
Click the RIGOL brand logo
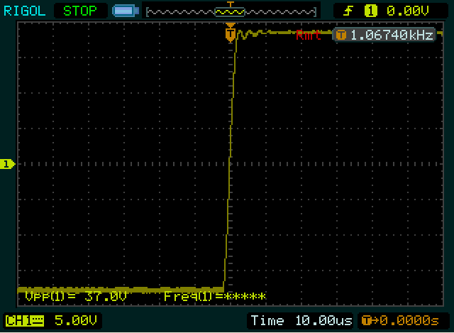coord(24,11)
